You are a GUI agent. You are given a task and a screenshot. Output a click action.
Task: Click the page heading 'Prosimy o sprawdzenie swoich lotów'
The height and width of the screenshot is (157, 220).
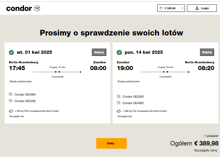click(111, 33)
